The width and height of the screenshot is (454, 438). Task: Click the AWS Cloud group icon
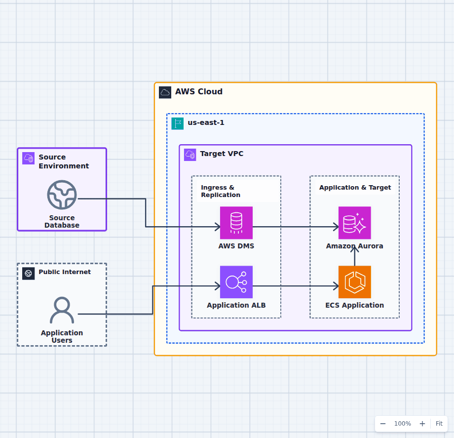coord(165,92)
